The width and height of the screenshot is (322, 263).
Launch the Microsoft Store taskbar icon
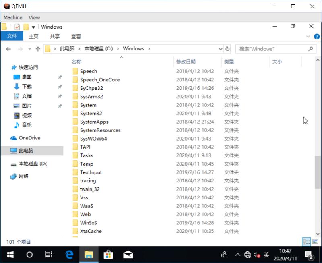(108, 254)
